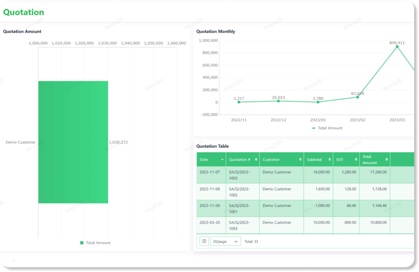Click Demo Customer in the 2023-11-06 SA/Q/2023-1002 row
This screenshot has height=272, width=419.
point(277,189)
